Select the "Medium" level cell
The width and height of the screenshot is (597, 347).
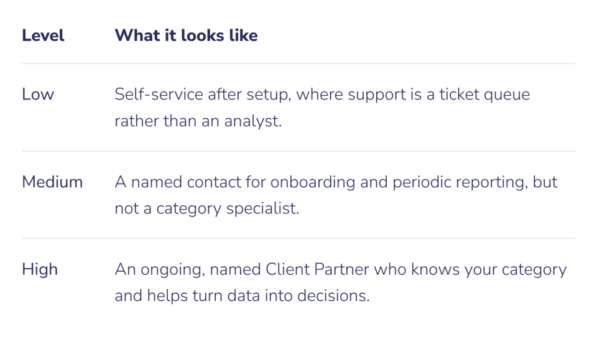click(x=52, y=182)
